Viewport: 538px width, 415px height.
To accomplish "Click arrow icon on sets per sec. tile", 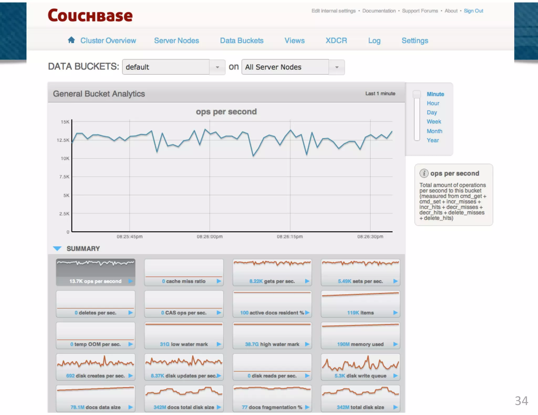I will (x=395, y=281).
